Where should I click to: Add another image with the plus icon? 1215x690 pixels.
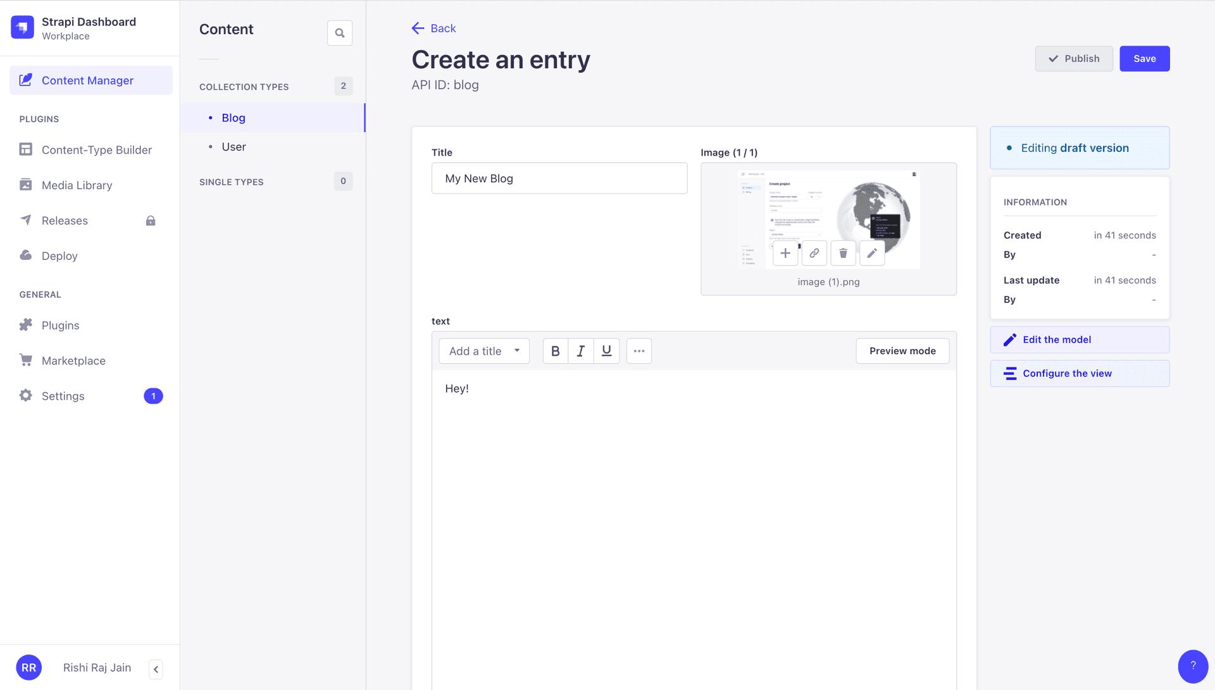point(785,253)
